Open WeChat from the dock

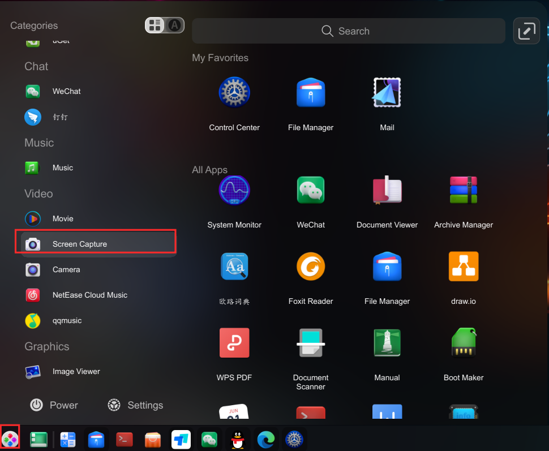(209, 440)
